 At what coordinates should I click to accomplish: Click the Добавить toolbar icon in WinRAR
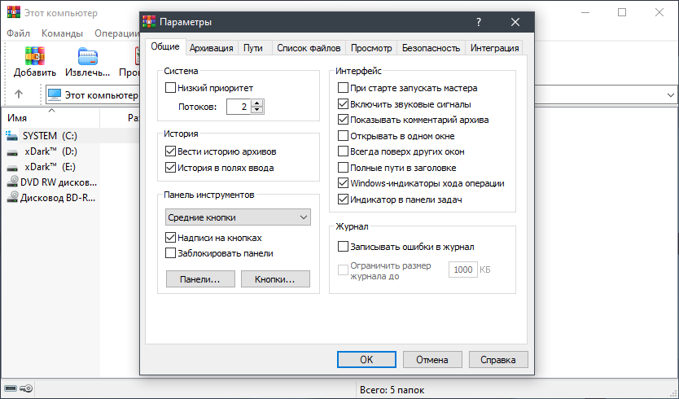[x=35, y=56]
